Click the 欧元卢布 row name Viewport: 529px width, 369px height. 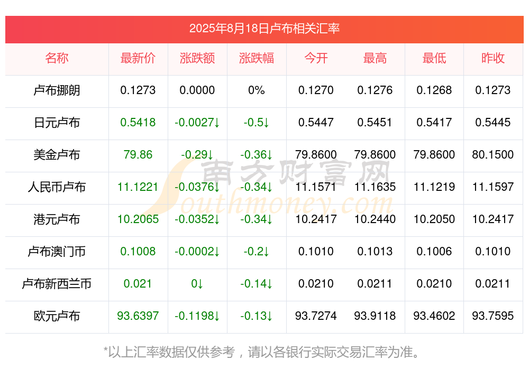[x=57, y=316]
